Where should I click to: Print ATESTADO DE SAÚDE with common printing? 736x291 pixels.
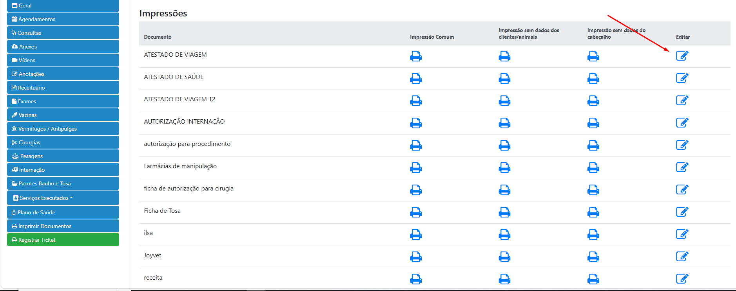point(415,79)
